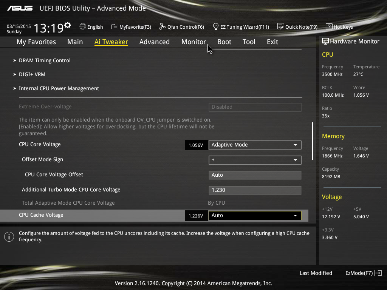Click the CPU Core Voltage Offset field

point(255,175)
